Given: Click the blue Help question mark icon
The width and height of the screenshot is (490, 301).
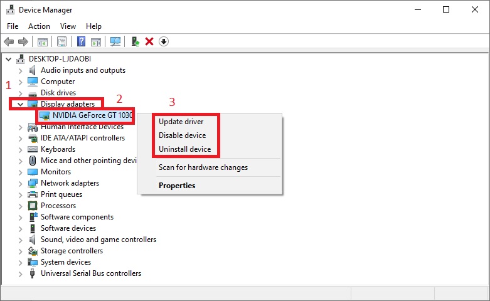Looking at the screenshot, I should click(x=82, y=41).
